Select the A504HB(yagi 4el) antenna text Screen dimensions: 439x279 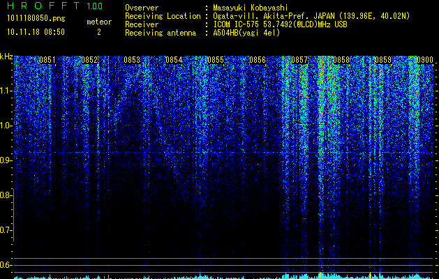point(246,33)
